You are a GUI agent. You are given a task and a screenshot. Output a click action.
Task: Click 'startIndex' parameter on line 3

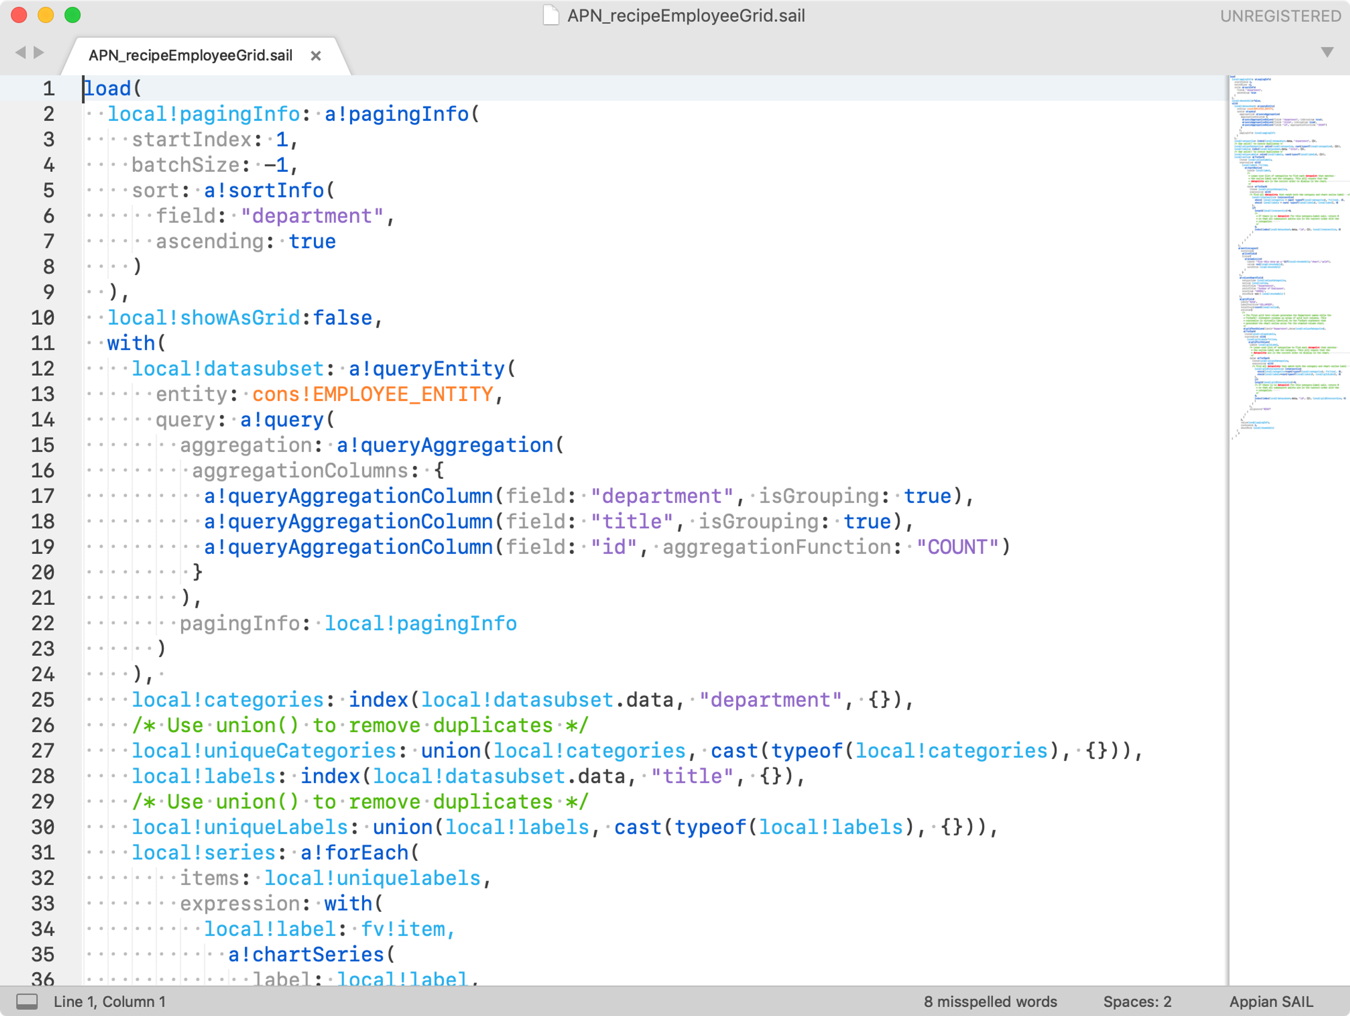pyautogui.click(x=192, y=140)
